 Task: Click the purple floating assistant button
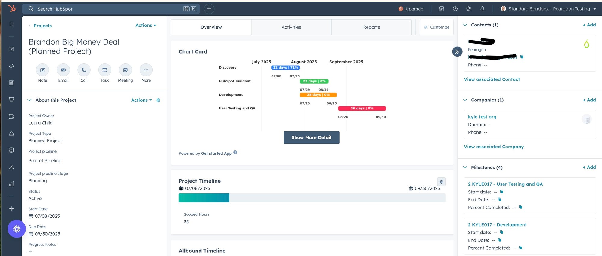coord(17,229)
